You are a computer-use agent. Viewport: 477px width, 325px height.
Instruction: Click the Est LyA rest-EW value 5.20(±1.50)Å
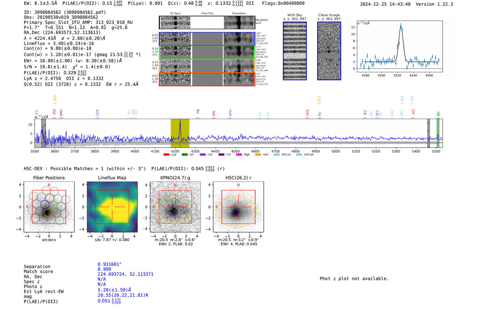coord(114,290)
